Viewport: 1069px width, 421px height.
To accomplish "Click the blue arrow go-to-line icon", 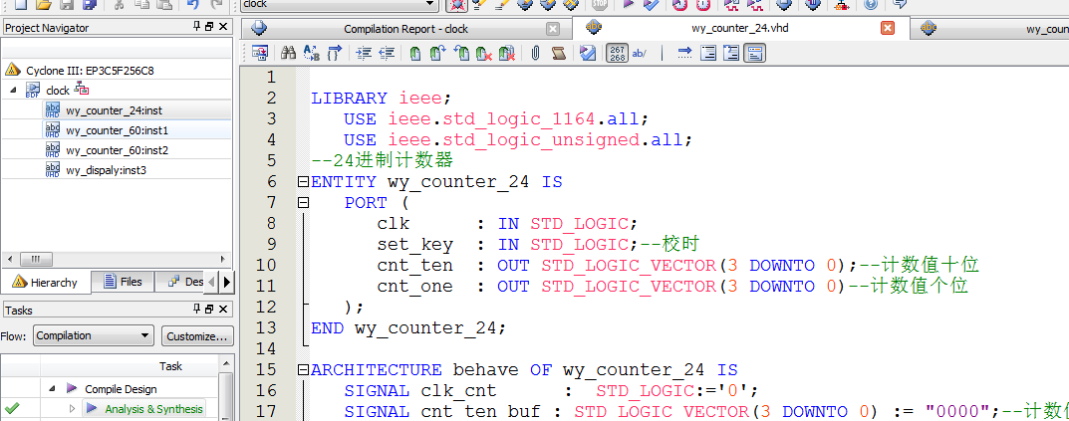I will click(x=685, y=53).
